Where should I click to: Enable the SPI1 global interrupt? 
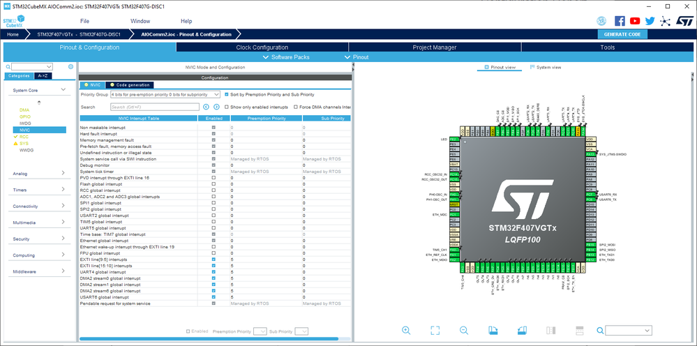(x=213, y=202)
